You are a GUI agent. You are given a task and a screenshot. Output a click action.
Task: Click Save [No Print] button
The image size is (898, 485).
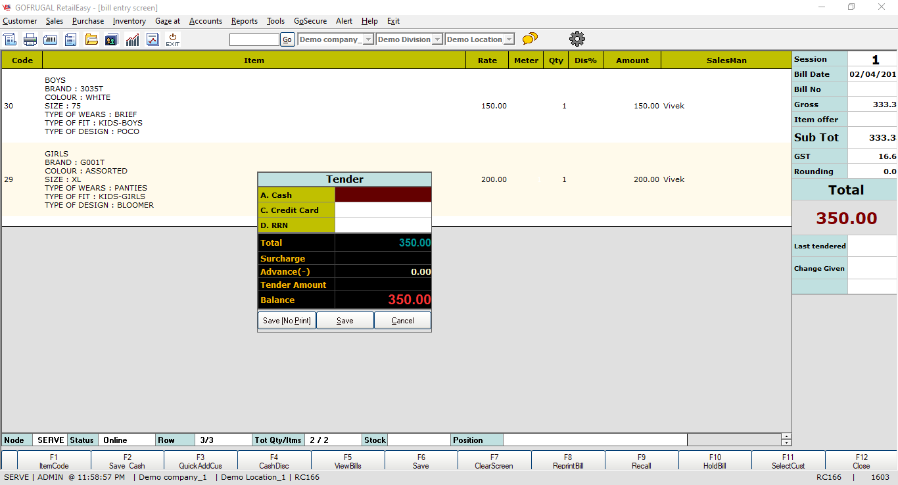coord(287,321)
